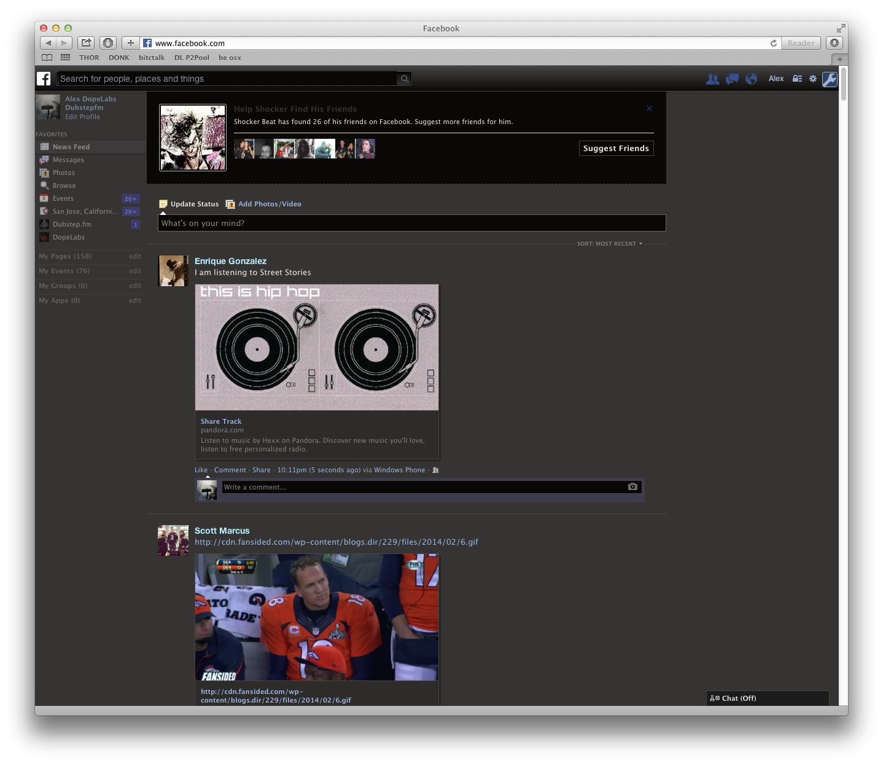Click the wrench extension icon
Image resolution: width=883 pixels, height=764 pixels.
click(830, 79)
